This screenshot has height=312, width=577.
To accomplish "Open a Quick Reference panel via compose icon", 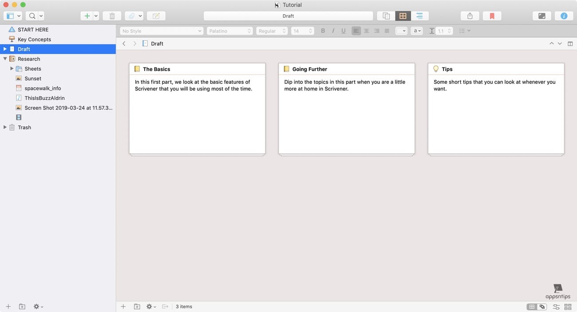I will (156, 16).
